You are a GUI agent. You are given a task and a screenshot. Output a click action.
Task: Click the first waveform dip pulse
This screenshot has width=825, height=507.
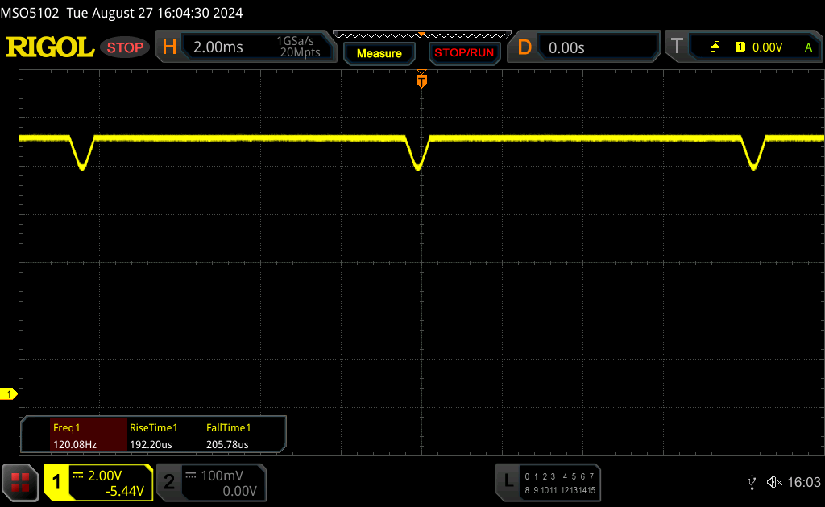[x=82, y=153]
